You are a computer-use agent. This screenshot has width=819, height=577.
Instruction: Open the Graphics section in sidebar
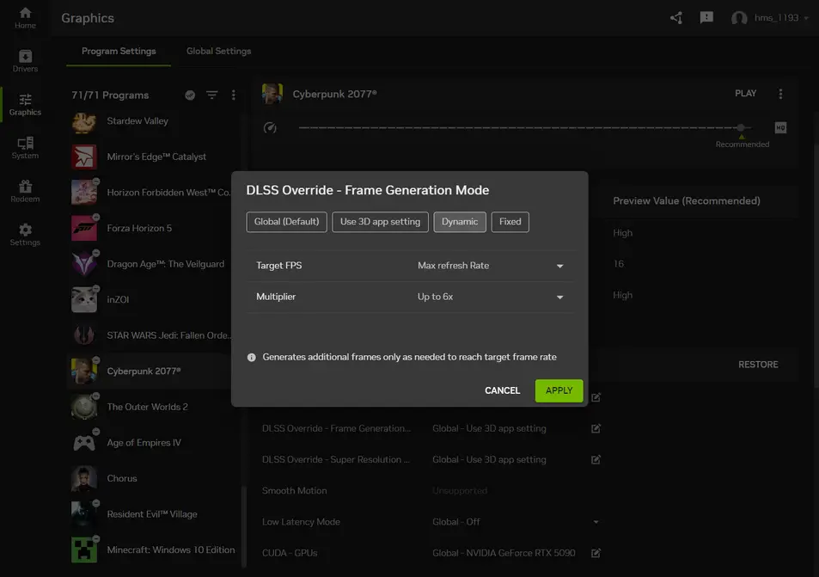(25, 105)
